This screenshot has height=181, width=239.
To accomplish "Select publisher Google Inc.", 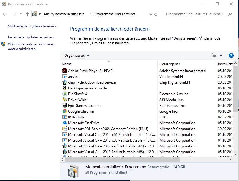I will [x=168, y=111].
